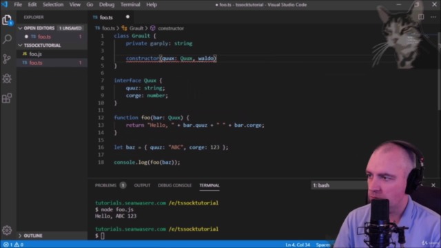Select the Terminal panel tab

[x=209, y=185]
